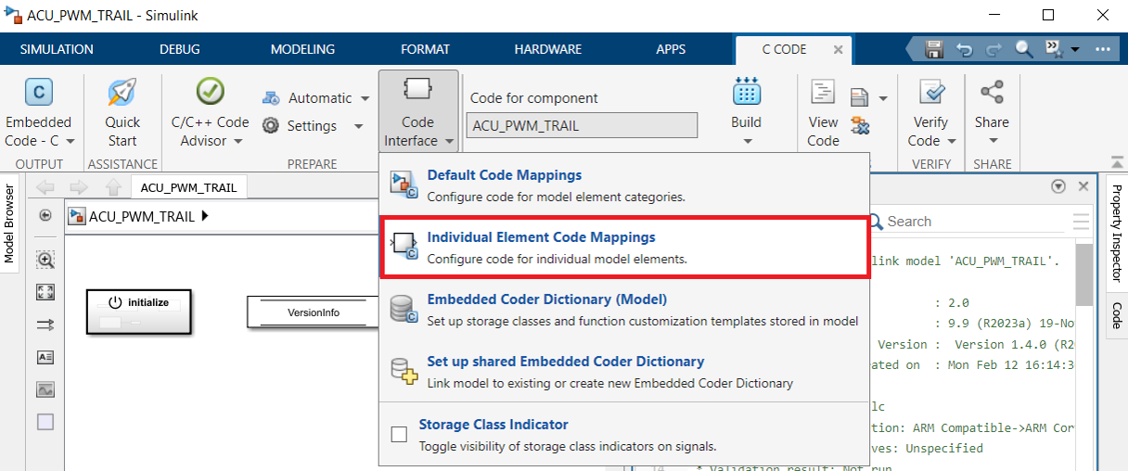
Task: Open View Code
Action: point(823,93)
